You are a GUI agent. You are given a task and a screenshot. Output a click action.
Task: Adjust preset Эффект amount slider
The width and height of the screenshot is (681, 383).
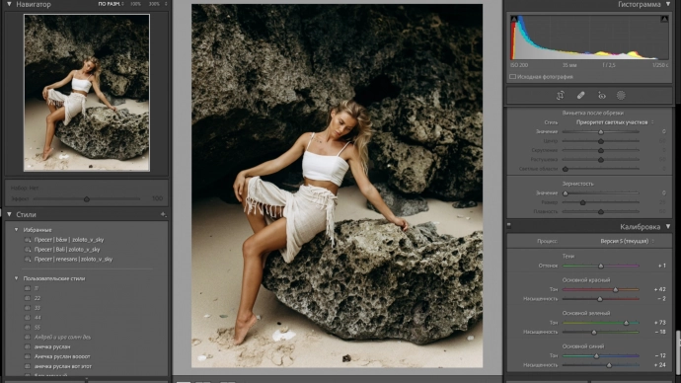pos(87,198)
